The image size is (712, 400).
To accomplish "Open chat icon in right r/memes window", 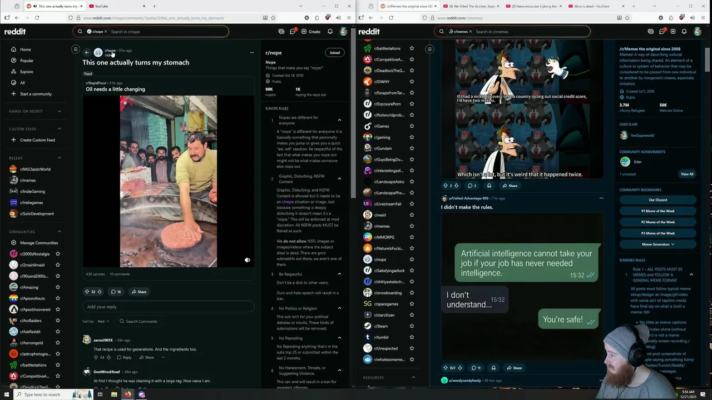I will 662,32.
